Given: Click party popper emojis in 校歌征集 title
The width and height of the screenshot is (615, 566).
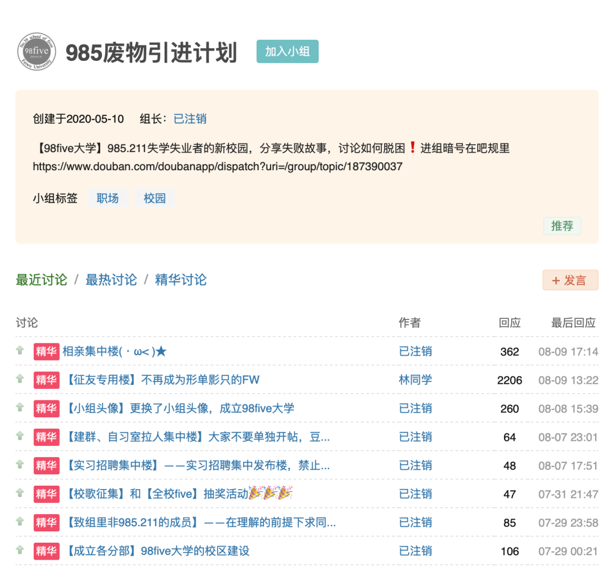Looking at the screenshot, I should pos(271,493).
